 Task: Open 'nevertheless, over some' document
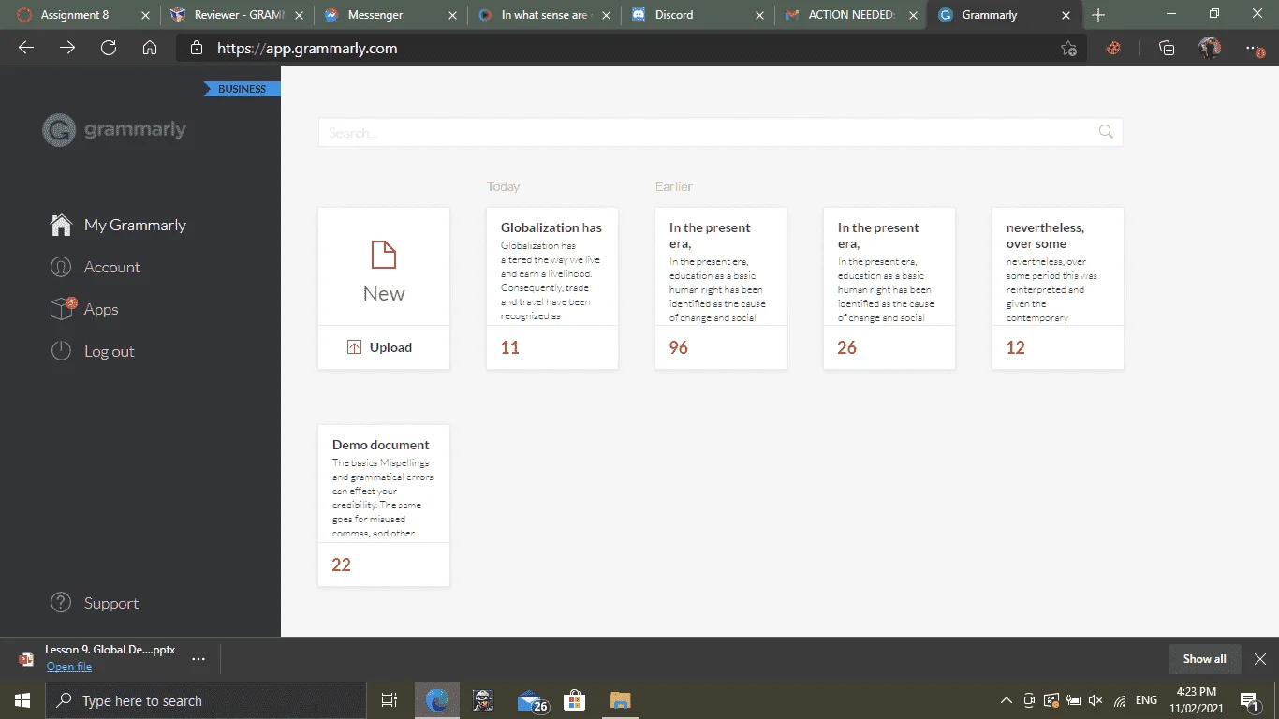(1058, 288)
